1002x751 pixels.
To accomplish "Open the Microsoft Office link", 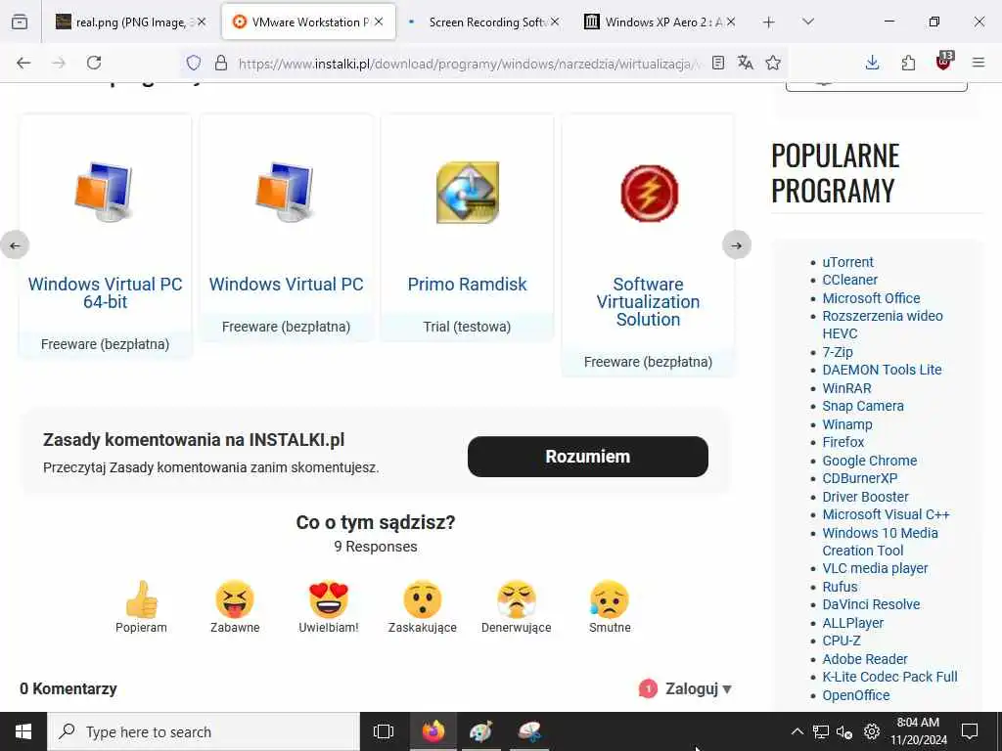I will click(x=871, y=298).
